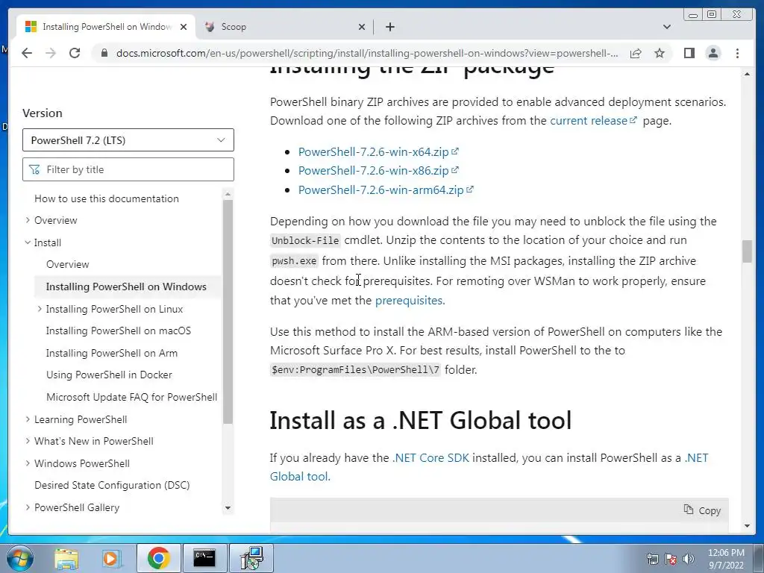Switch to Command Prompt in taskbar
This screenshot has width=764, height=573.
pos(204,558)
